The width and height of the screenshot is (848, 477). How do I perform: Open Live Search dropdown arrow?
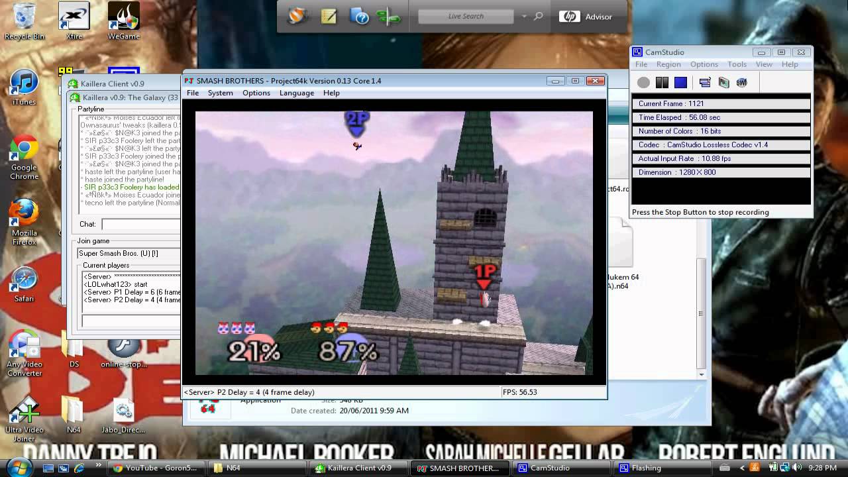[524, 16]
